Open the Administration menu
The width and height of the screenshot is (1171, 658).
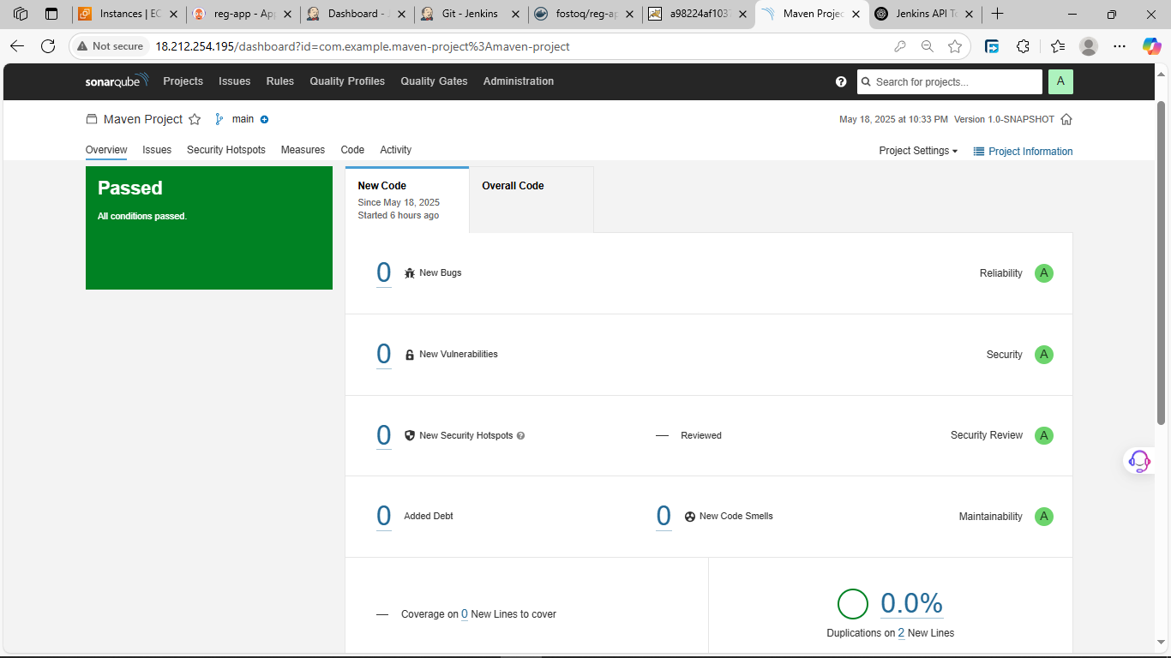click(x=519, y=81)
